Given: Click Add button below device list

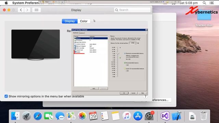Looking at the screenshot, I should coord(94,88).
